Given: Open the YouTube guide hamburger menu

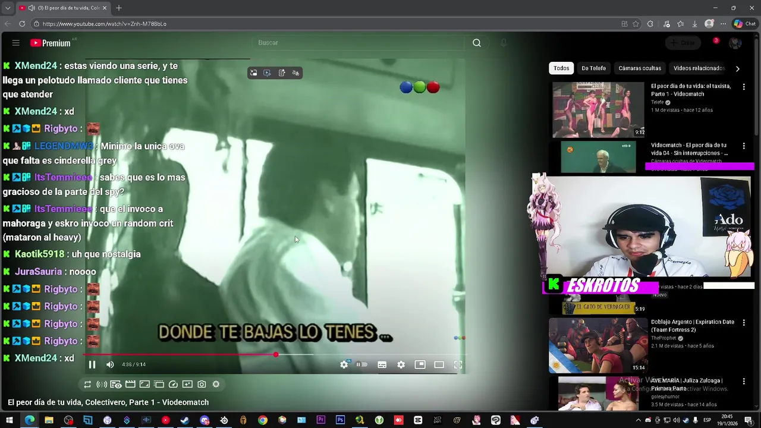Looking at the screenshot, I should (x=16, y=43).
